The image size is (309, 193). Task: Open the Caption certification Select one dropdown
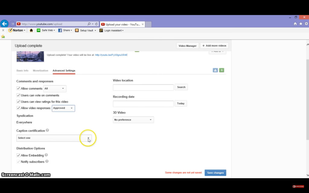coord(54,138)
